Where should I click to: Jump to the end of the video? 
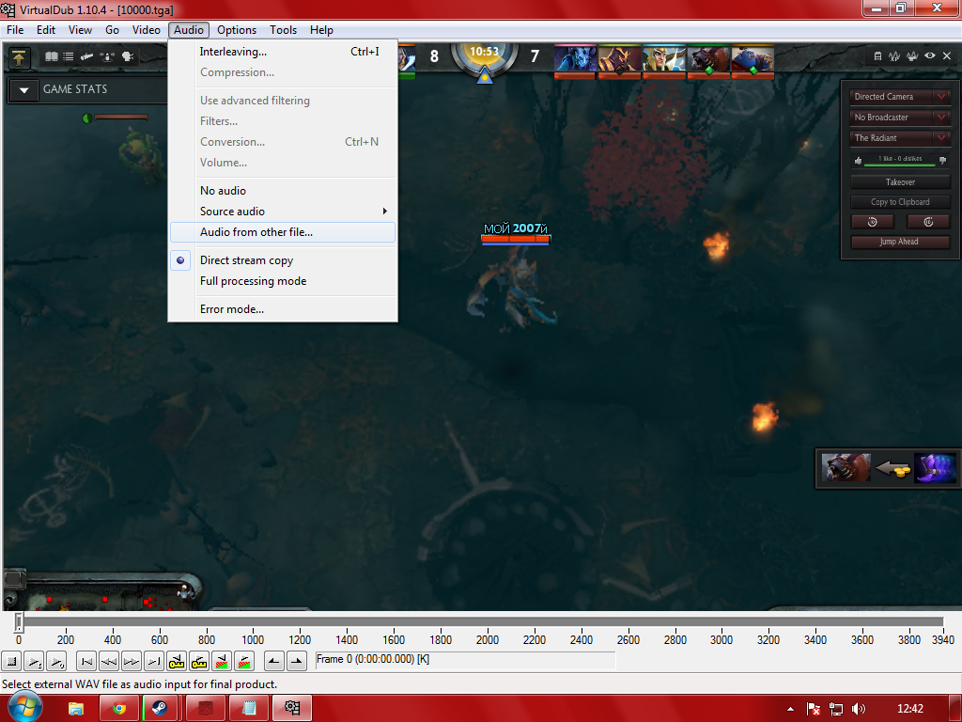(x=154, y=661)
